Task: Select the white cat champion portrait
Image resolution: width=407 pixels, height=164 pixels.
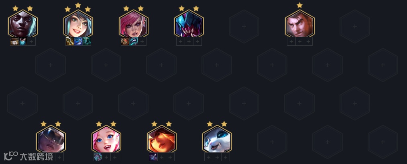Action: coord(217,140)
